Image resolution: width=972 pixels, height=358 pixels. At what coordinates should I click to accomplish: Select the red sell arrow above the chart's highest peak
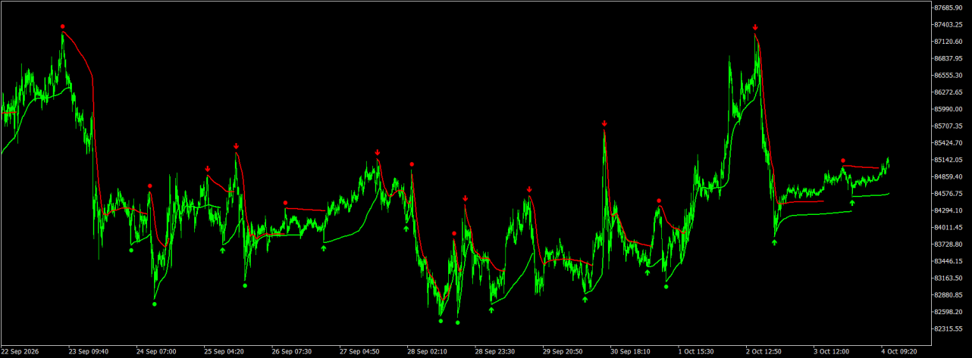coord(755,27)
